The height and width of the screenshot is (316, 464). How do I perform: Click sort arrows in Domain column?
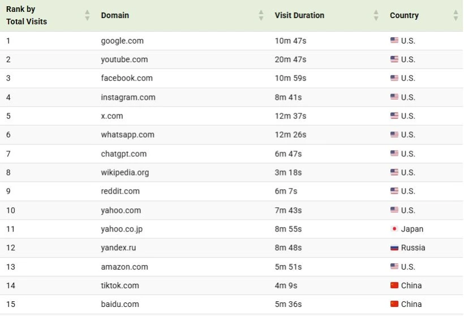point(261,15)
